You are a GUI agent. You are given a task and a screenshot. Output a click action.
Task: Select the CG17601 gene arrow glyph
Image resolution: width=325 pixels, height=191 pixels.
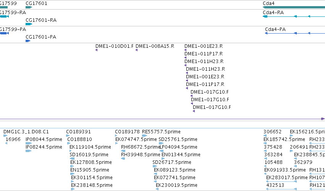pyautogui.click(x=29, y=7)
